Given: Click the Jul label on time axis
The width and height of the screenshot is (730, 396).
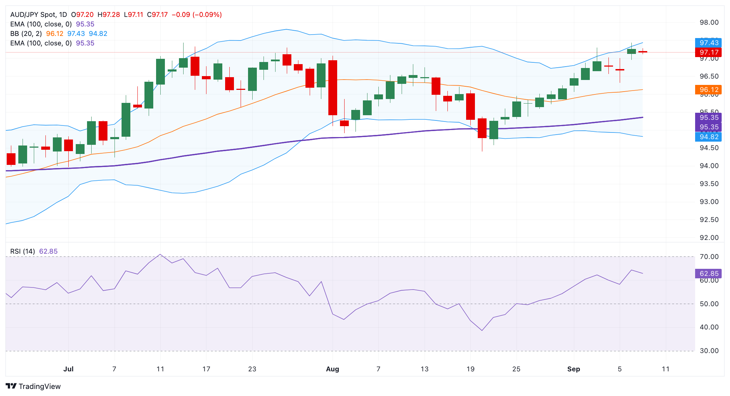Looking at the screenshot, I should pos(68,369).
